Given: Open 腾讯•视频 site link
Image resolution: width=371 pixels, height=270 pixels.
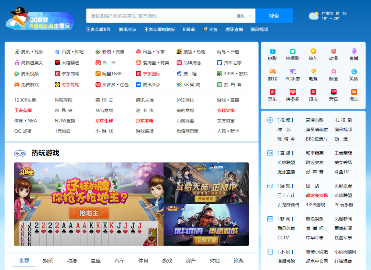Looking at the screenshot, I should pos(29,52).
